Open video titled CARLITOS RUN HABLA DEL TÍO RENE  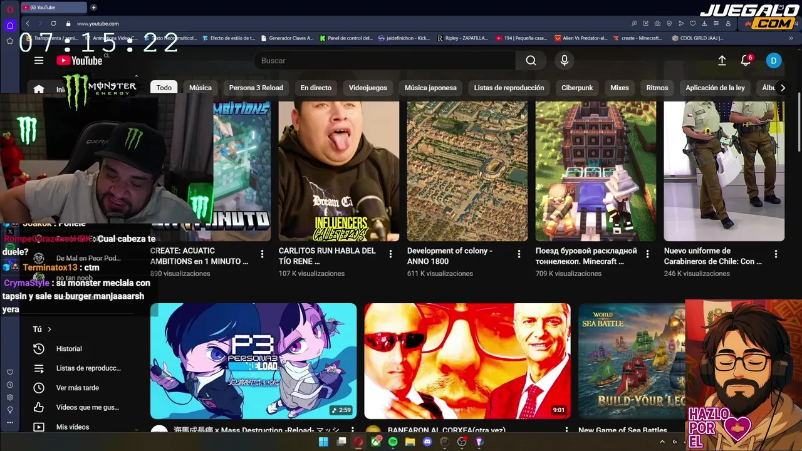tap(327, 256)
